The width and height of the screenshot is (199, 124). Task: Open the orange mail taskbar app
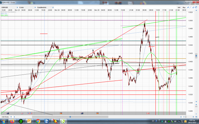point(29,121)
